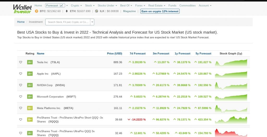The image size is (267, 137).
Task: Favorite Microsoft Corporation with heart icon
Action: click(21, 97)
